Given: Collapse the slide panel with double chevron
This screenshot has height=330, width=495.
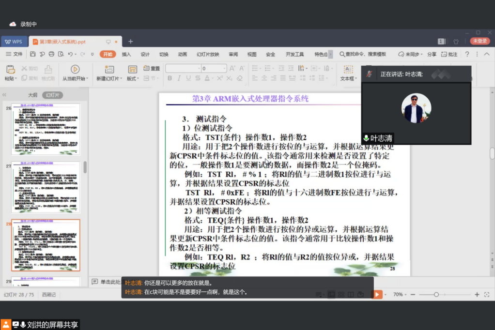Looking at the screenshot, I should click(x=4, y=95).
